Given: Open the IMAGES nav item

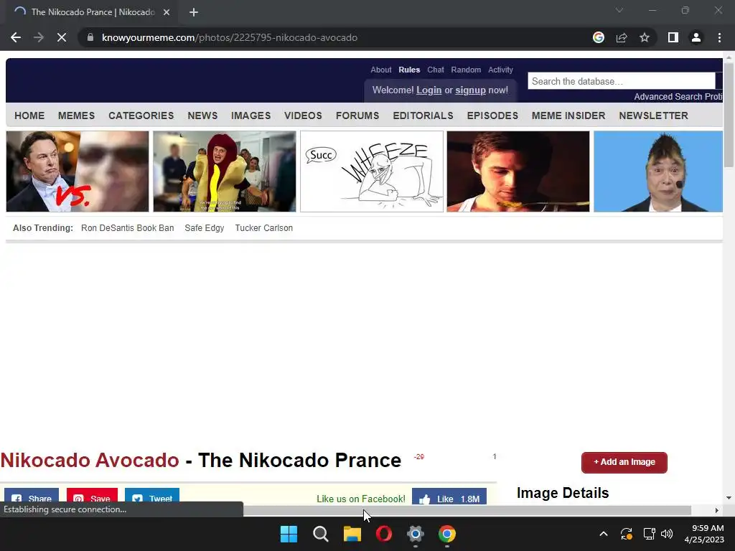Looking at the screenshot, I should 251,116.
